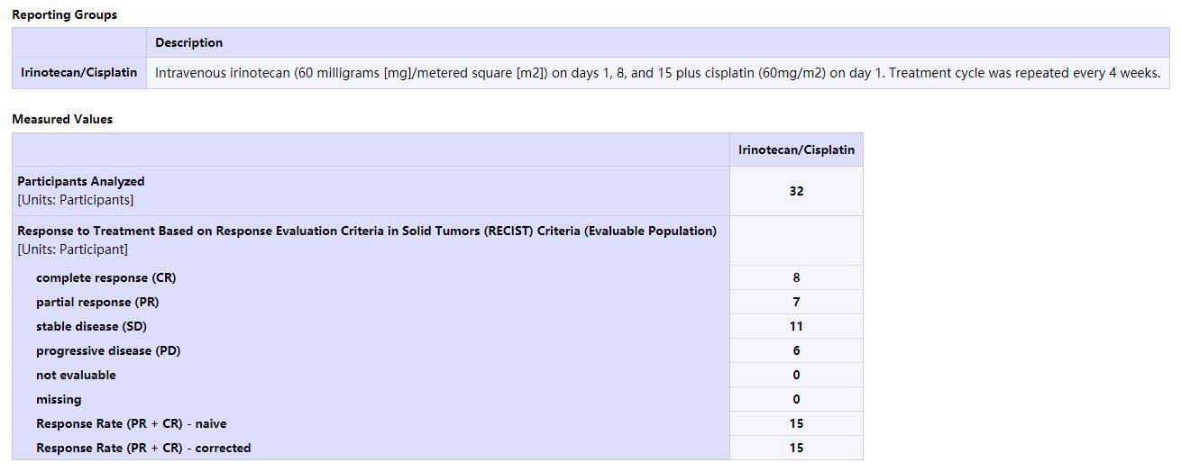Select the value 8 for complete response
Image resolution: width=1181 pixels, height=472 pixels.
pyautogui.click(x=796, y=277)
